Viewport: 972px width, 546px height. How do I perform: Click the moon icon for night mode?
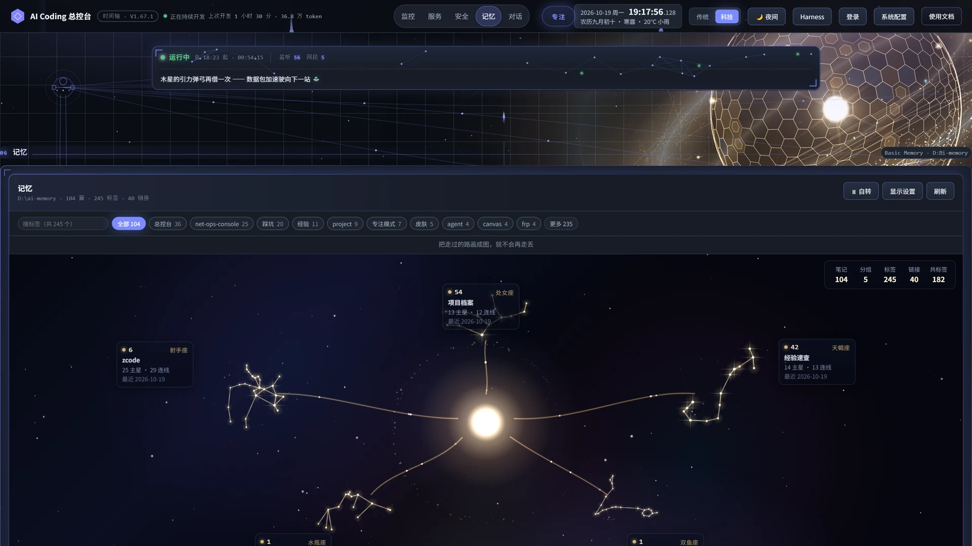[759, 17]
